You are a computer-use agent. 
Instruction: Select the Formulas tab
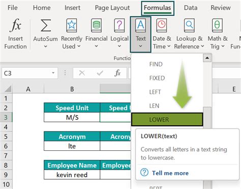pyautogui.click(x=158, y=8)
